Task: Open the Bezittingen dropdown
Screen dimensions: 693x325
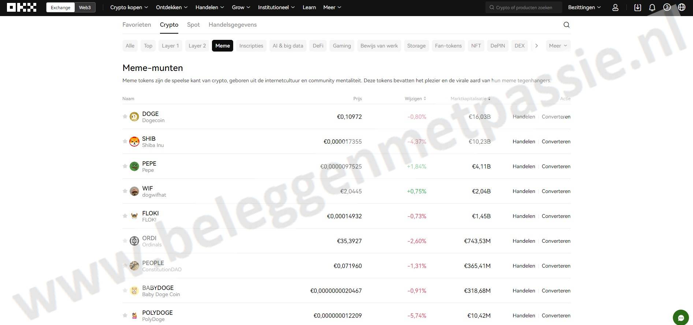Action: [584, 7]
